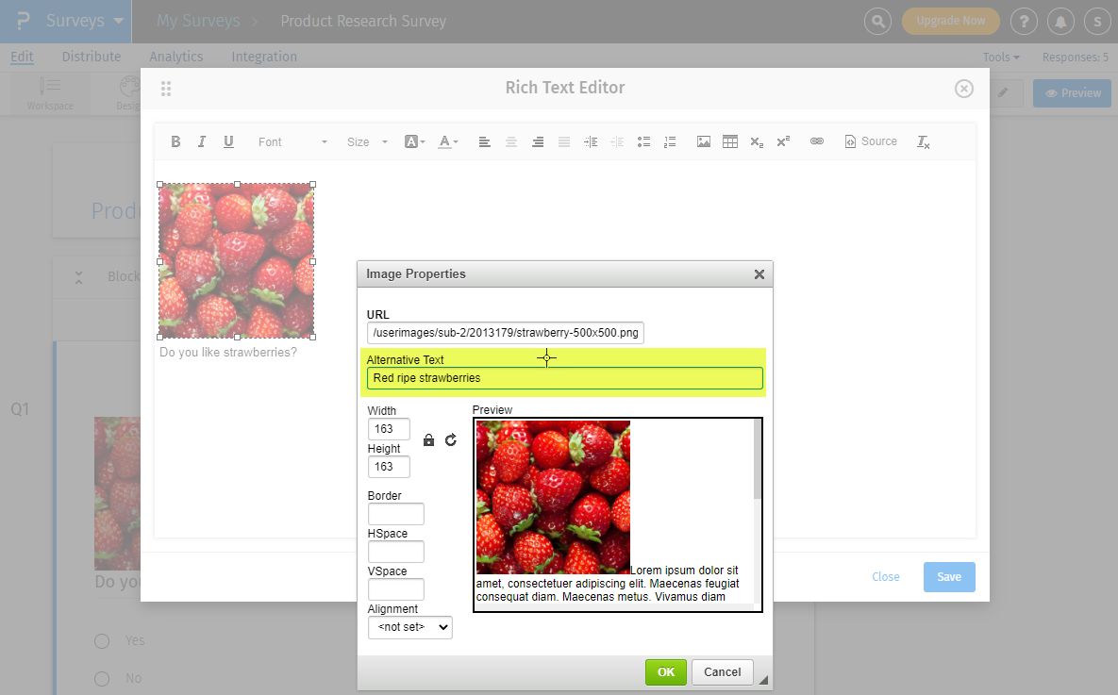This screenshot has width=1118, height=695.
Task: Click the survey Preview button
Action: click(x=1073, y=93)
